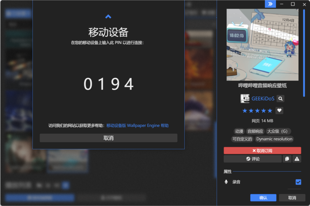Maximize the Wallpaper Engine window
The image size is (310, 206).
coord(293,4)
